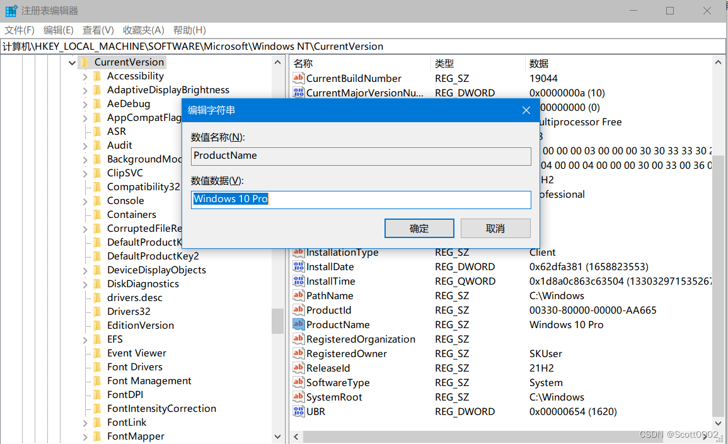Confirm the edit with 确定 button

(419, 228)
